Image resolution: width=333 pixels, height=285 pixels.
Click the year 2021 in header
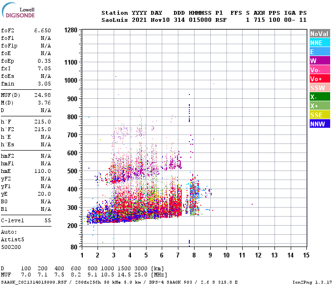(139, 20)
